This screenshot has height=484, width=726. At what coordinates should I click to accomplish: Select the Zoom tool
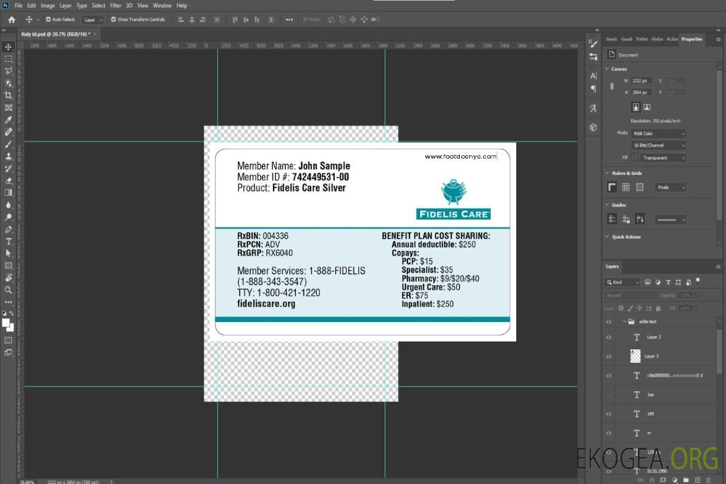point(8,290)
